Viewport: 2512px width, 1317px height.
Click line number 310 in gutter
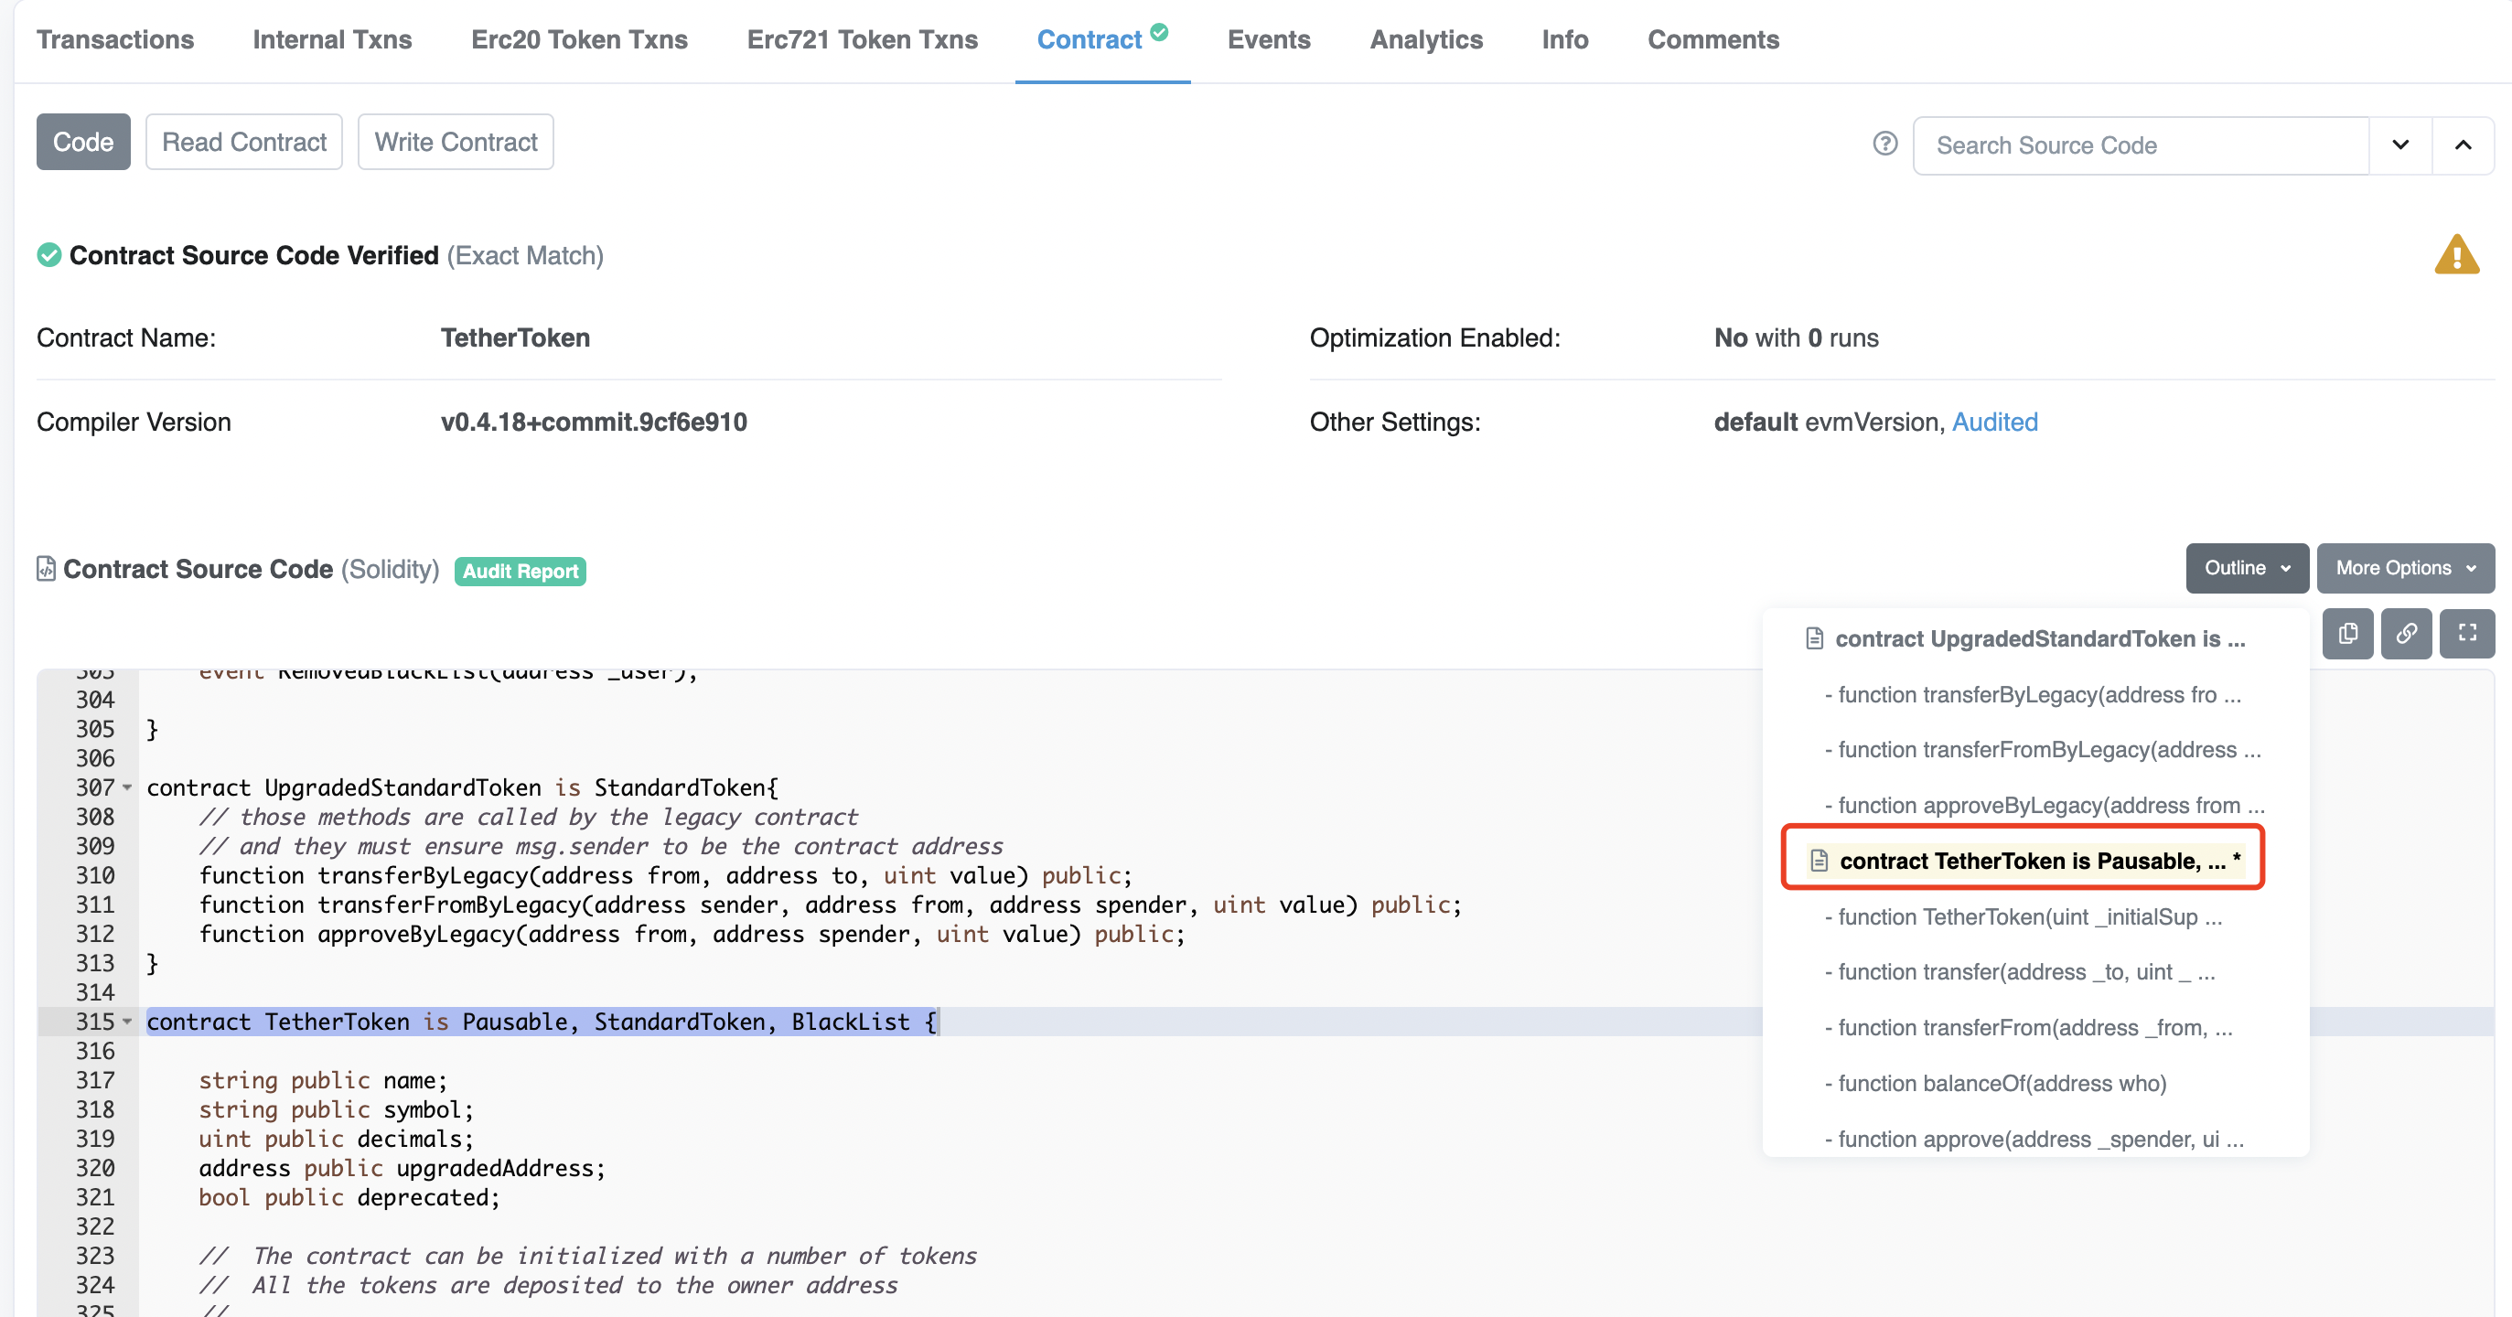pyautogui.click(x=94, y=875)
